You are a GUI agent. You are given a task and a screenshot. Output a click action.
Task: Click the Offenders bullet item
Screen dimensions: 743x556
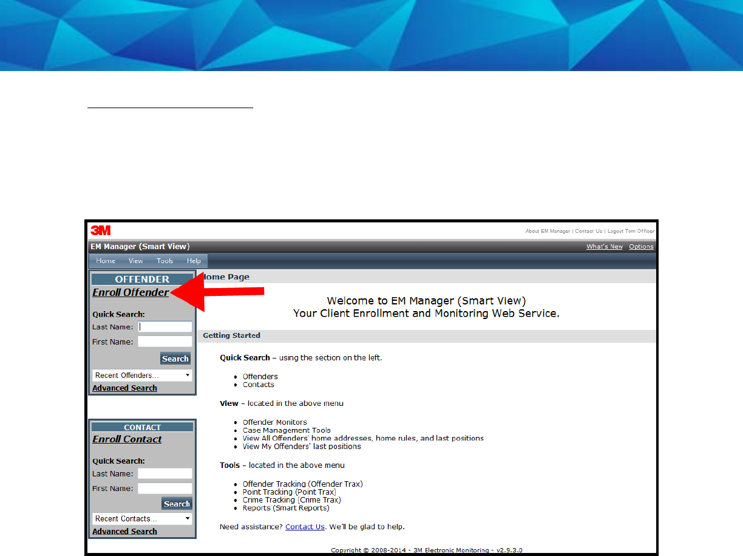tap(260, 377)
